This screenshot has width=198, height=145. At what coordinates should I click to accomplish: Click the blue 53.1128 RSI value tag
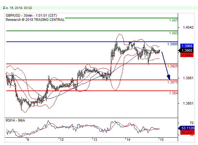pyautogui.click(x=187, y=128)
